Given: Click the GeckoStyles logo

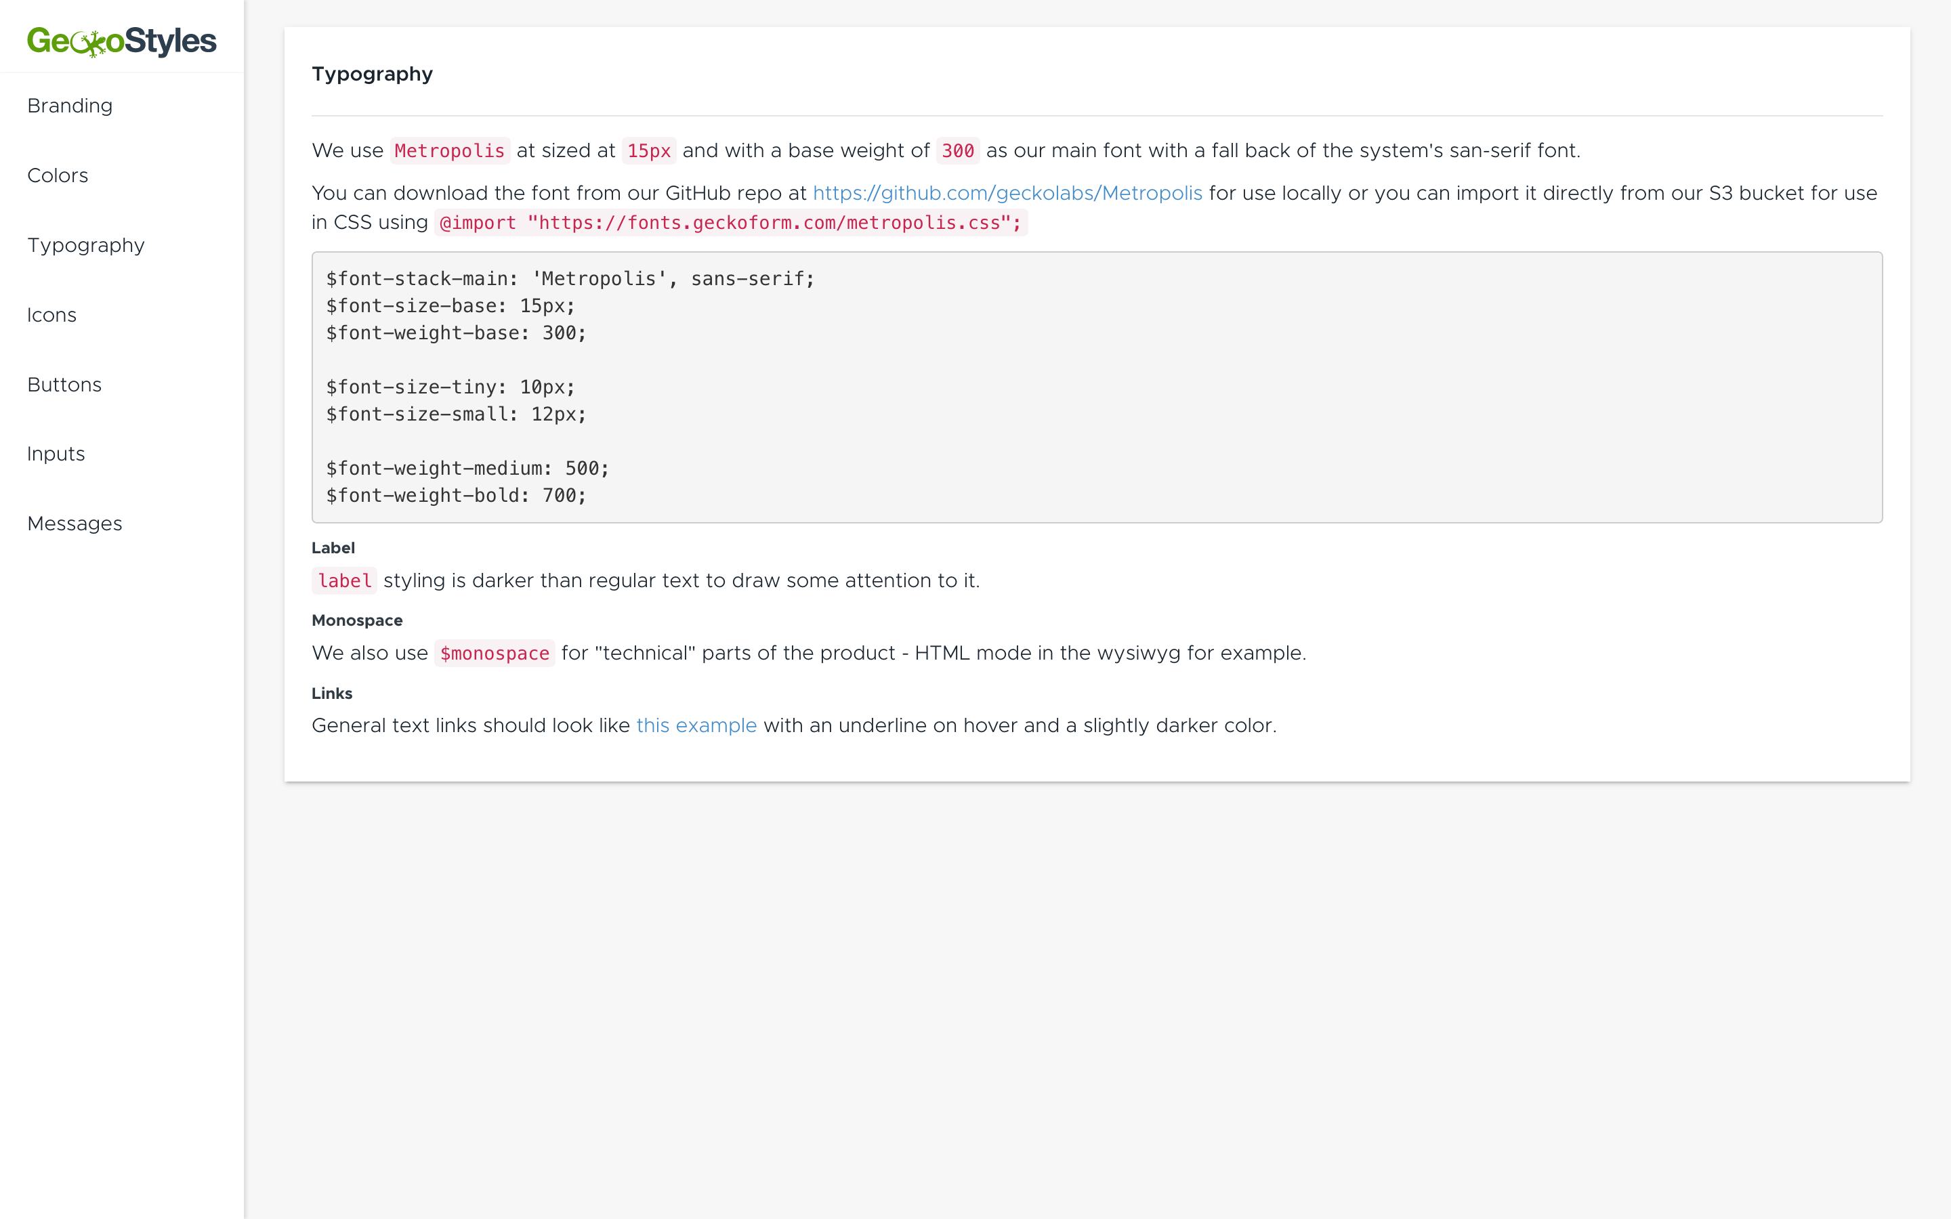Looking at the screenshot, I should point(122,41).
